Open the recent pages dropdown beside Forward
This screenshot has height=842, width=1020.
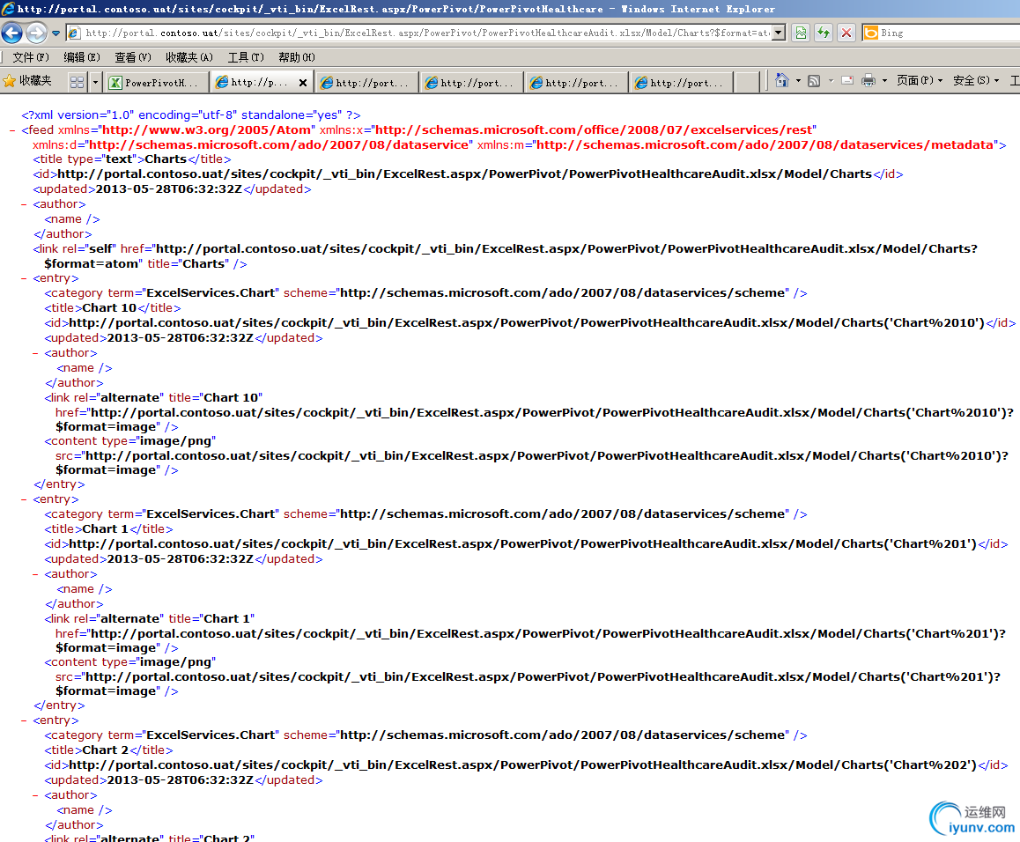(x=56, y=33)
